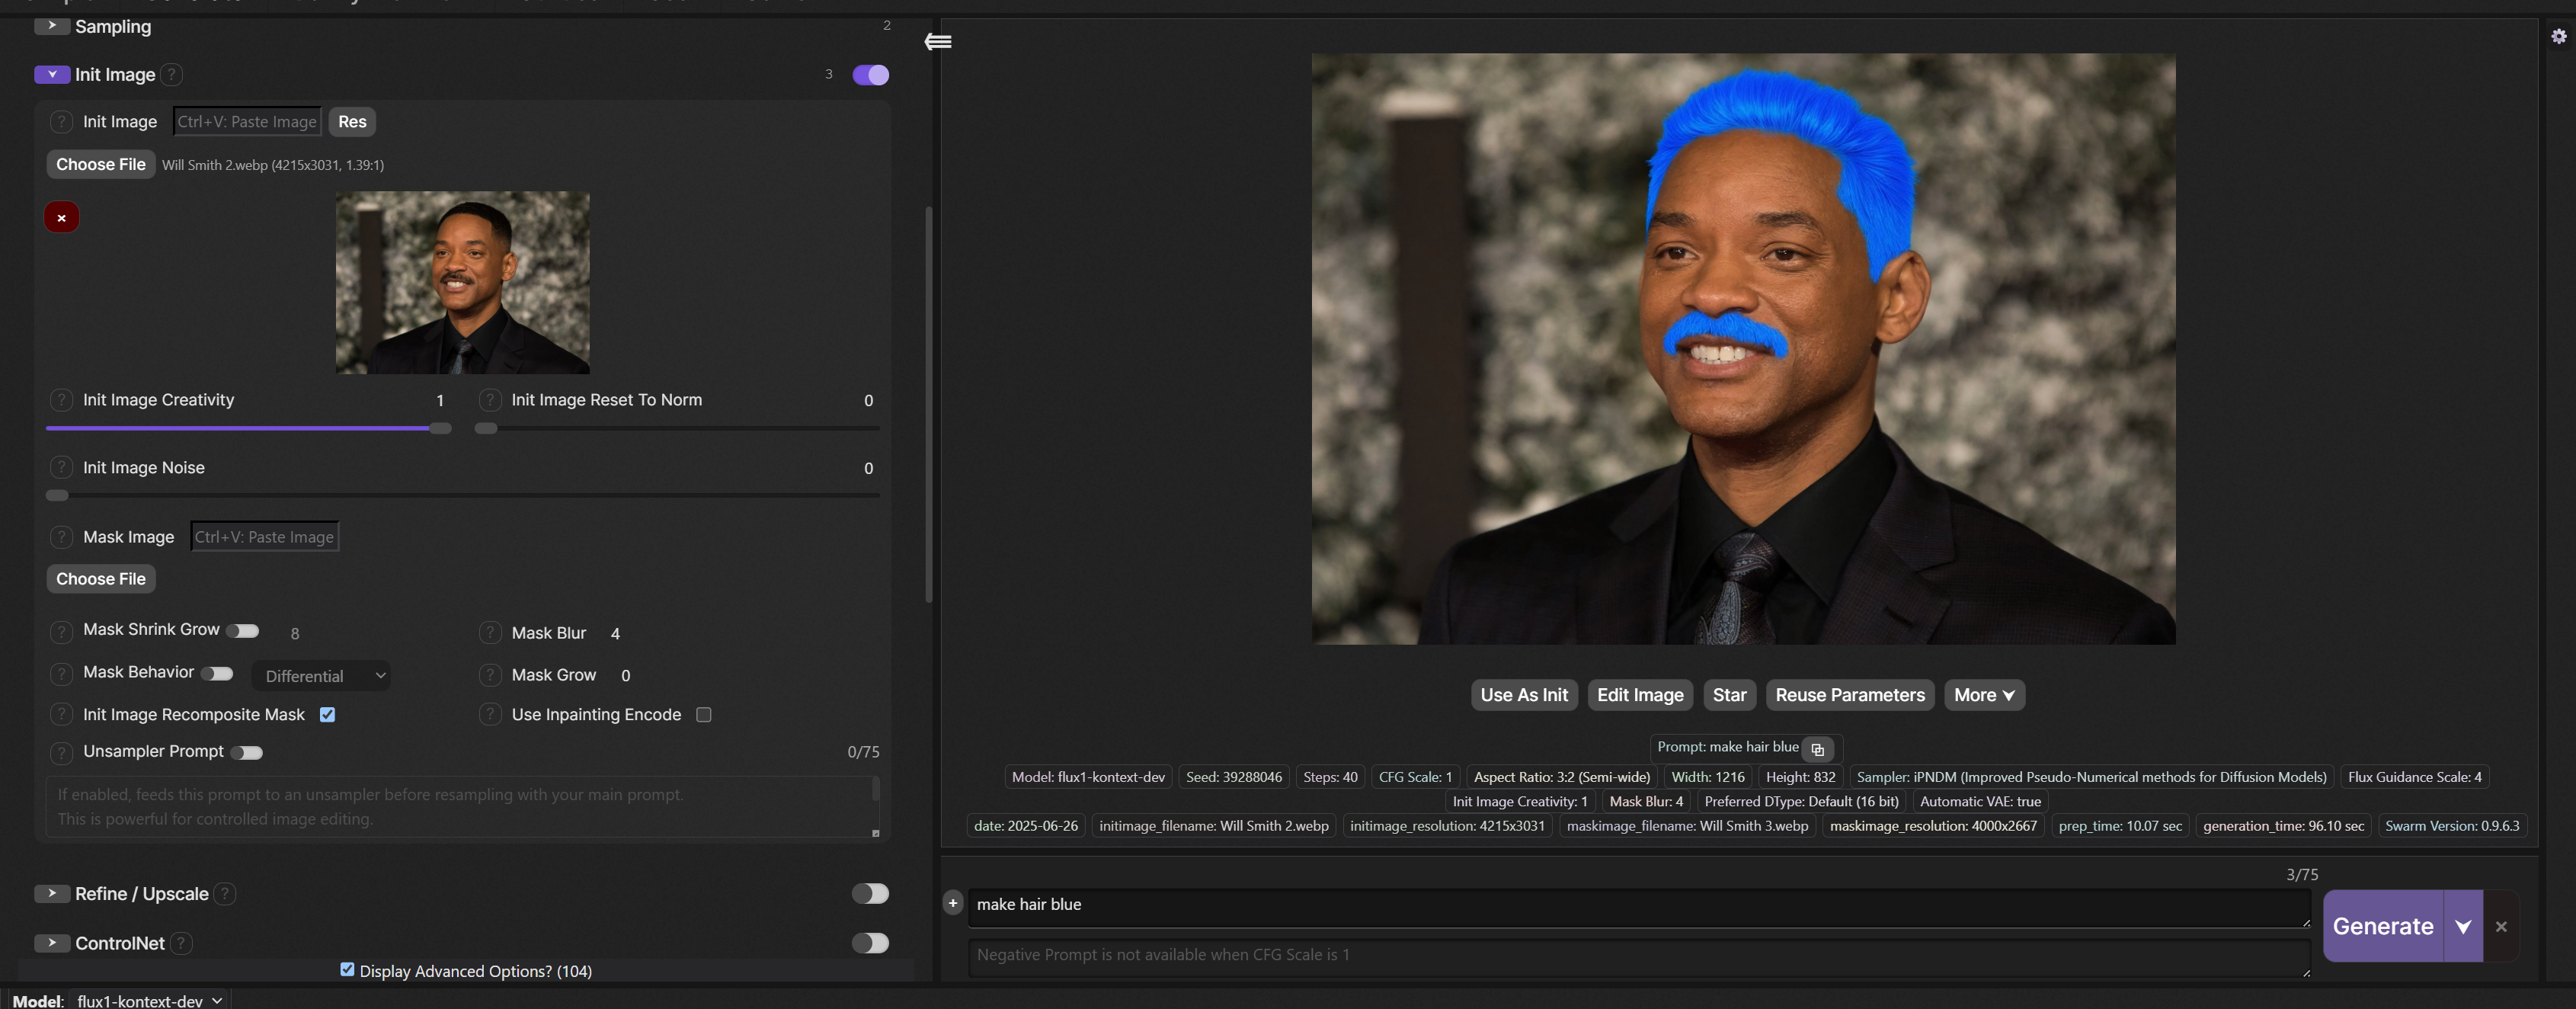The image size is (2576, 1009).
Task: Click the Mask Blur help icon
Action: tap(491, 633)
